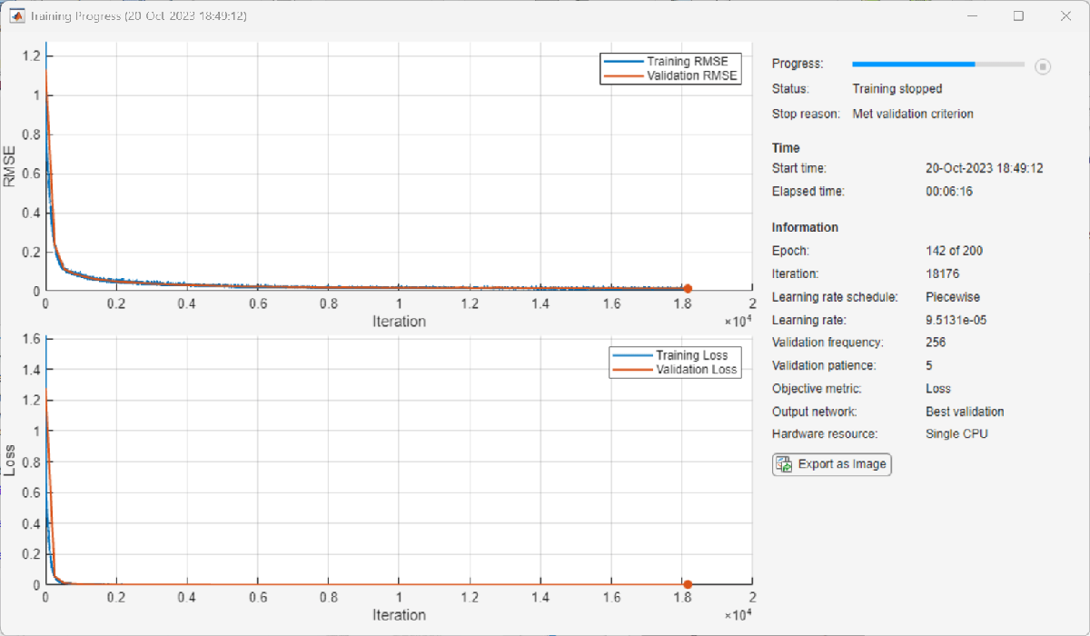Click the validation frequency value 256
The width and height of the screenshot is (1090, 636).
[936, 343]
